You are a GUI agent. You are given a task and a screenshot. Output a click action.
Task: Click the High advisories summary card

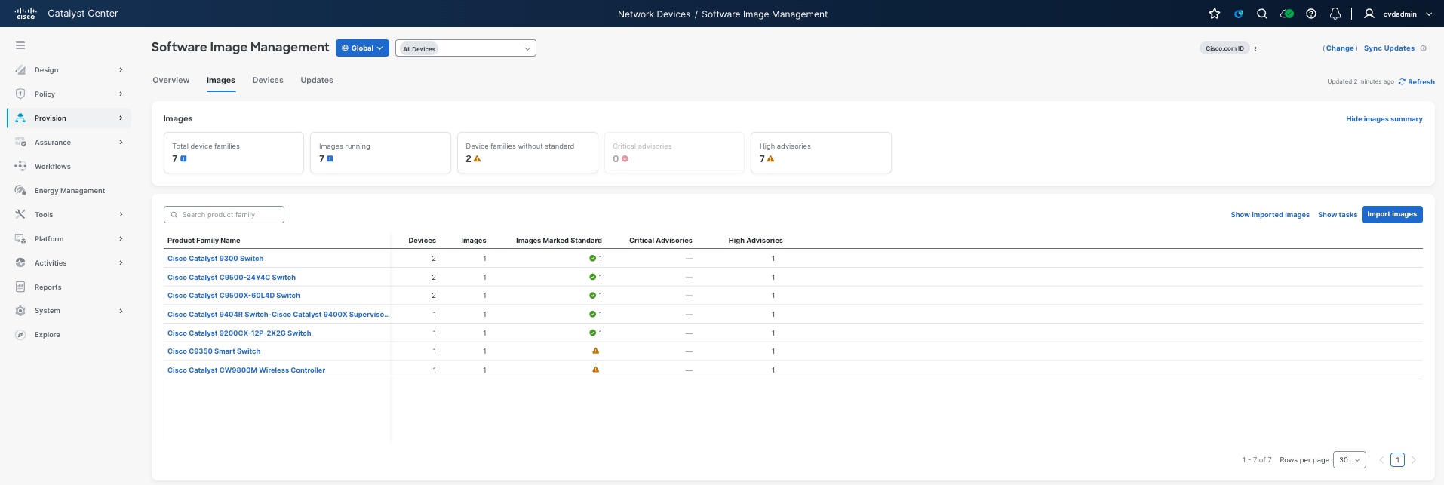[821, 152]
